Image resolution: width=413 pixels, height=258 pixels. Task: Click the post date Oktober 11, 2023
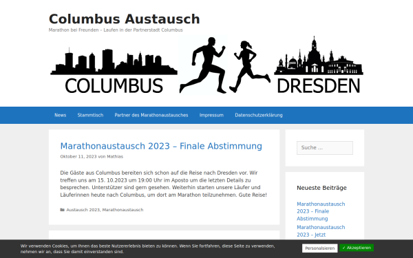(78, 157)
